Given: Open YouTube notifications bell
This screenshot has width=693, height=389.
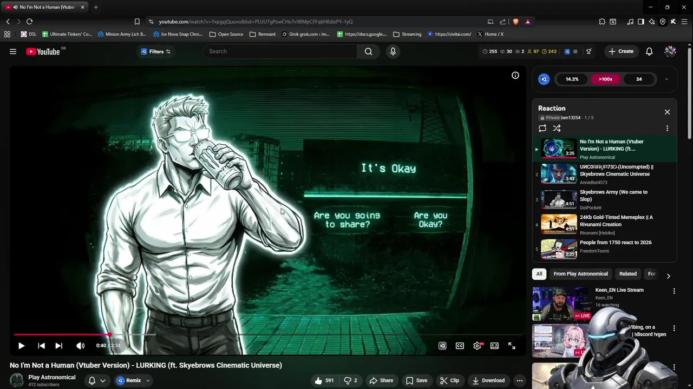Looking at the screenshot, I should (x=649, y=51).
